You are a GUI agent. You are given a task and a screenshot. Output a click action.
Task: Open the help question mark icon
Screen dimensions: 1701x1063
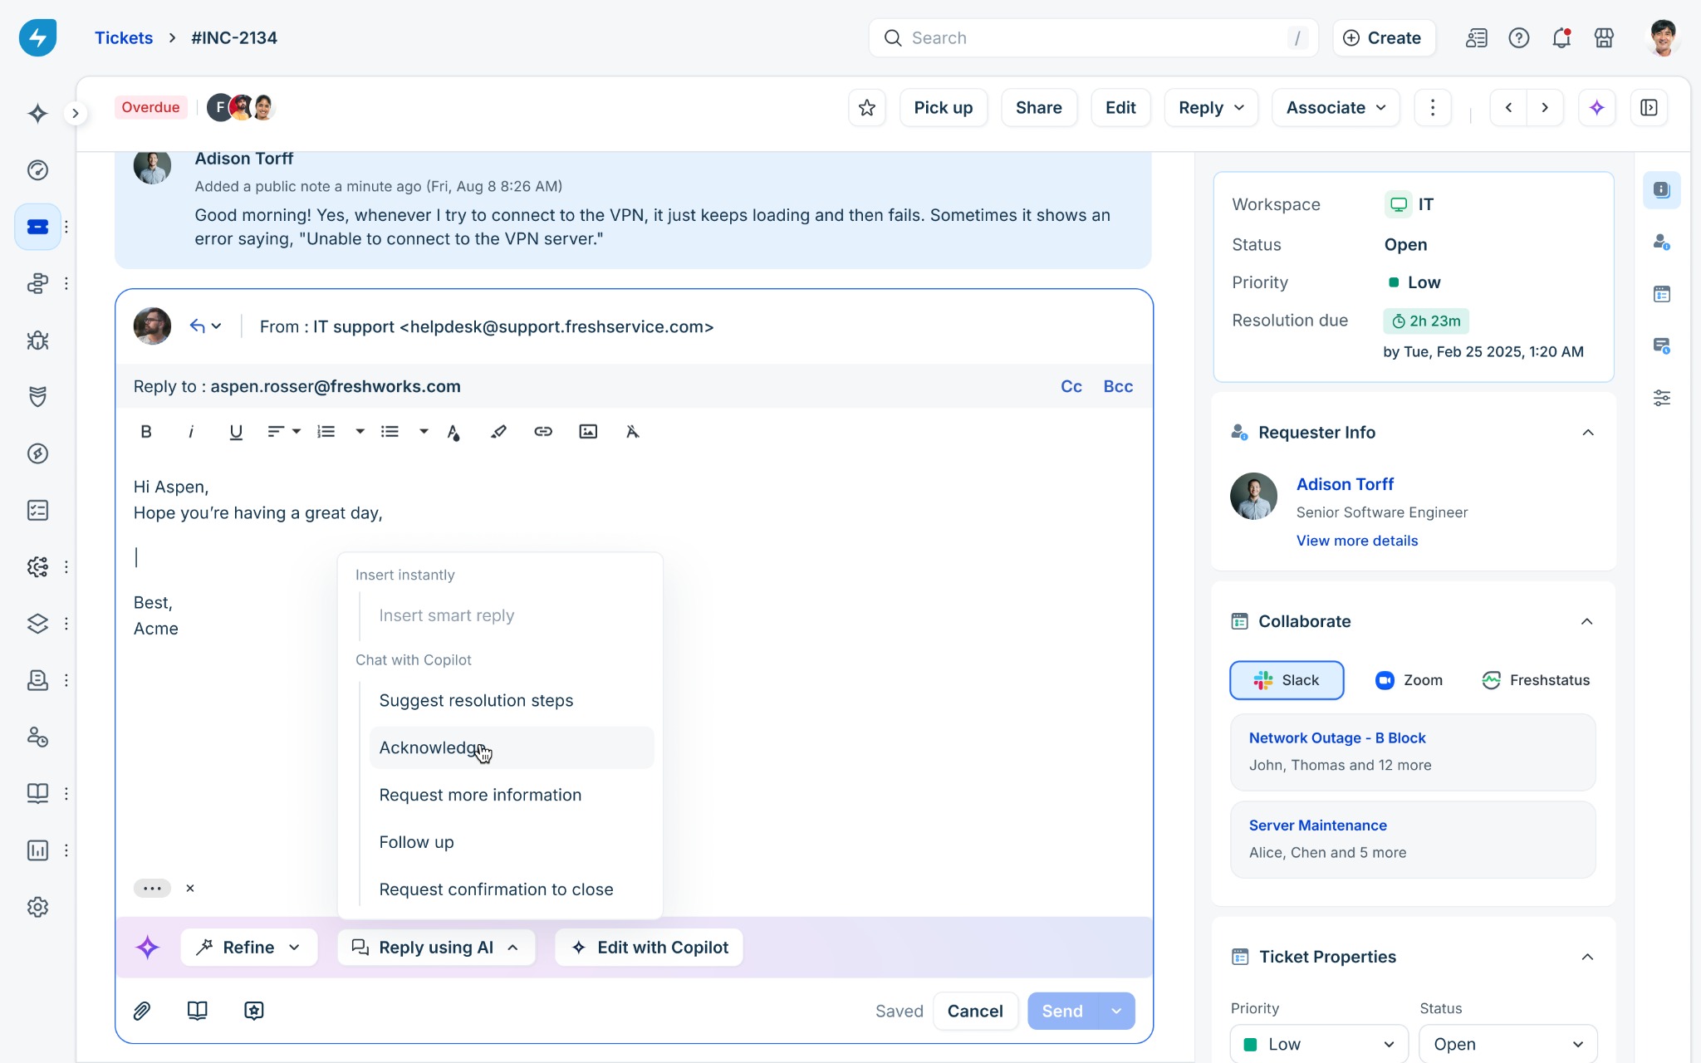pyautogui.click(x=1519, y=38)
